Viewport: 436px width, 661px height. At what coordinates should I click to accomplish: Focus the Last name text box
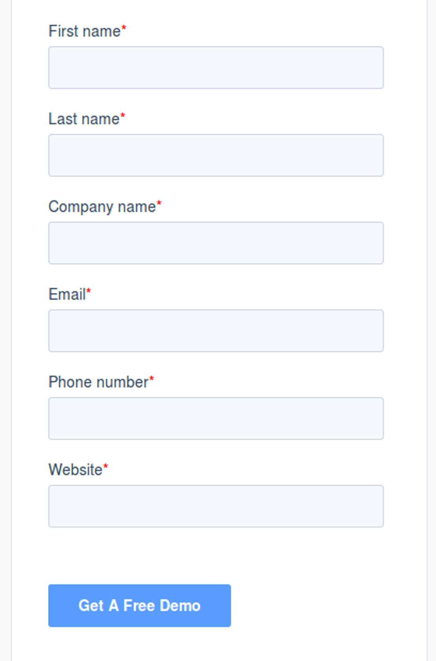(216, 155)
